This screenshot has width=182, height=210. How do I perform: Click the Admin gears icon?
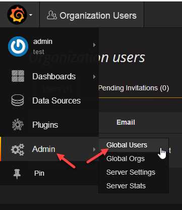(18, 149)
